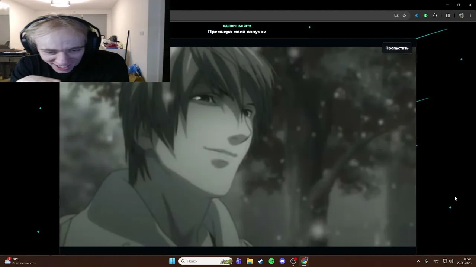Close the Chrome window
This screenshot has width=476, height=267.
(470, 5)
